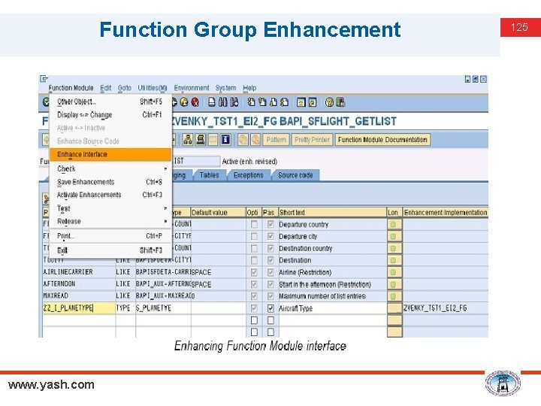Click the red Cancel icon in toolbar
541x406 pixels.
(195, 102)
